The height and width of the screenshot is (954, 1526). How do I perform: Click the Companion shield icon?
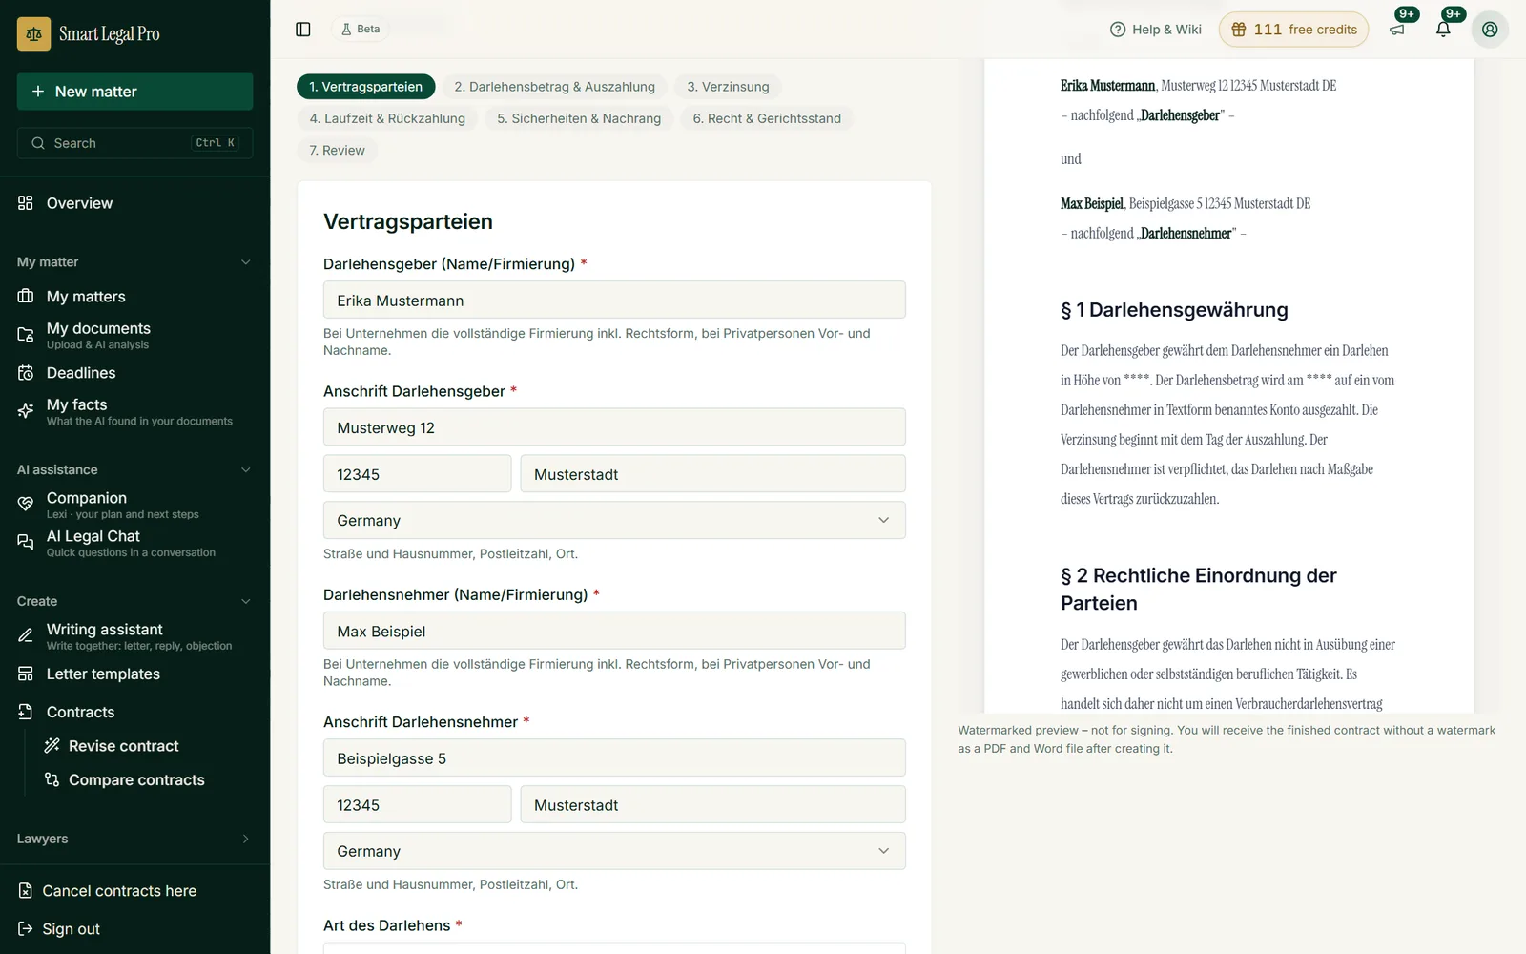click(x=26, y=505)
